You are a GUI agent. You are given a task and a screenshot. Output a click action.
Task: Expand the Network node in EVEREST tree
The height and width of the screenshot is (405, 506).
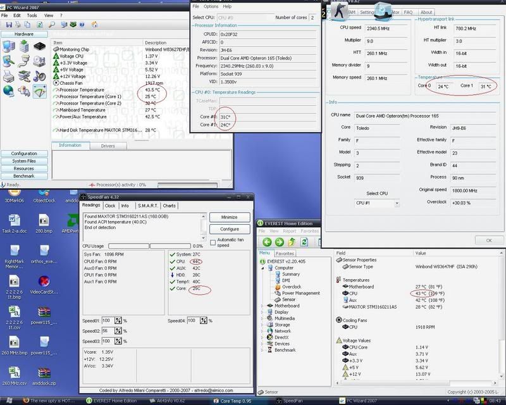262,331
